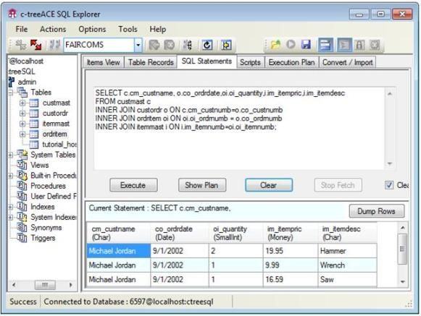This screenshot has height=316, width=421.
Task: Toggle the Clear checkbox beside Stop Fetch
Action: (389, 185)
